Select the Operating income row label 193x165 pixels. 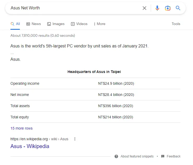tap(25, 83)
